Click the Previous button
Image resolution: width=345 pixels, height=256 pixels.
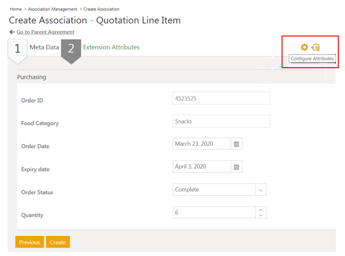[29, 242]
